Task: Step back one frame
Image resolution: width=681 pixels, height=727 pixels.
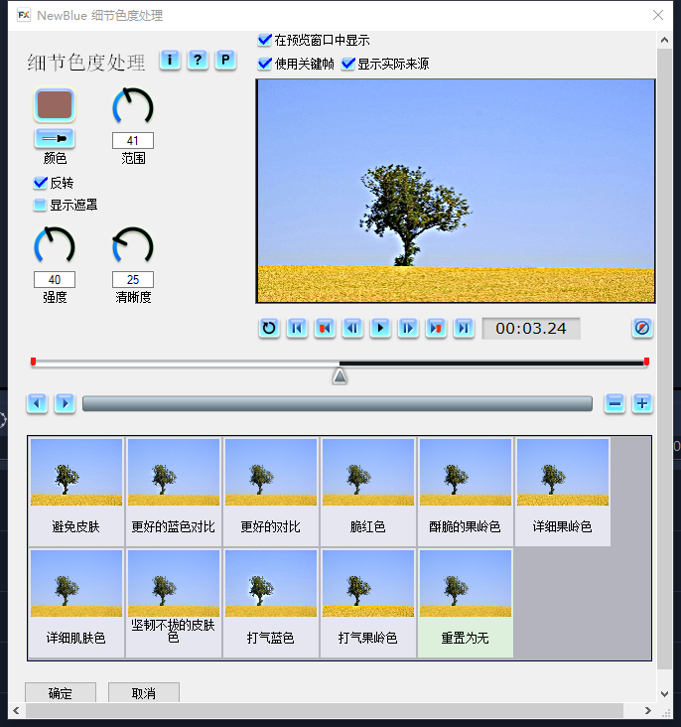Action: [x=352, y=328]
